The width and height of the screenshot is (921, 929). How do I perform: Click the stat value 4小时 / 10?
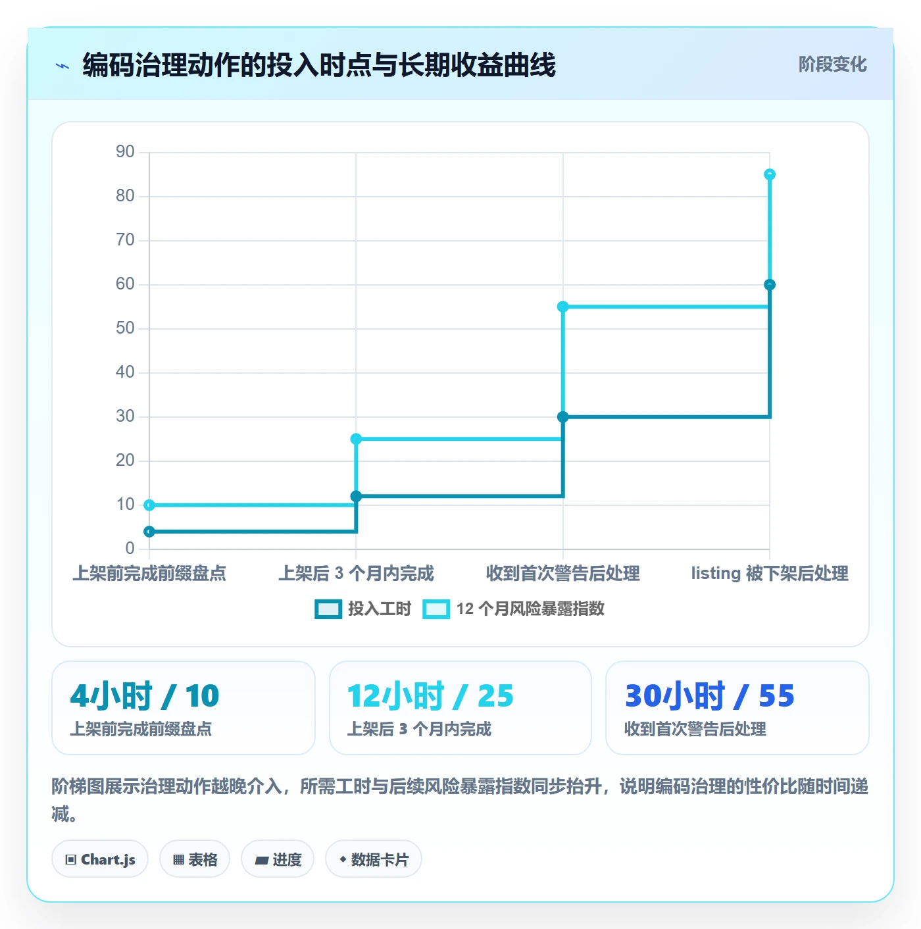pyautogui.click(x=145, y=695)
